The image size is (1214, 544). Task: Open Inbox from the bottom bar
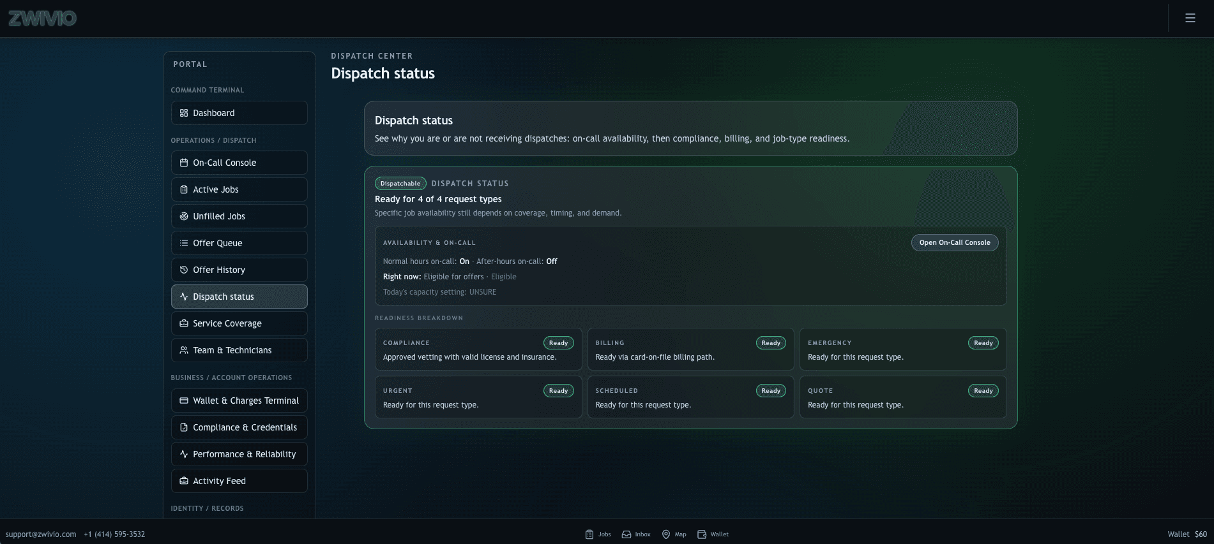636,534
